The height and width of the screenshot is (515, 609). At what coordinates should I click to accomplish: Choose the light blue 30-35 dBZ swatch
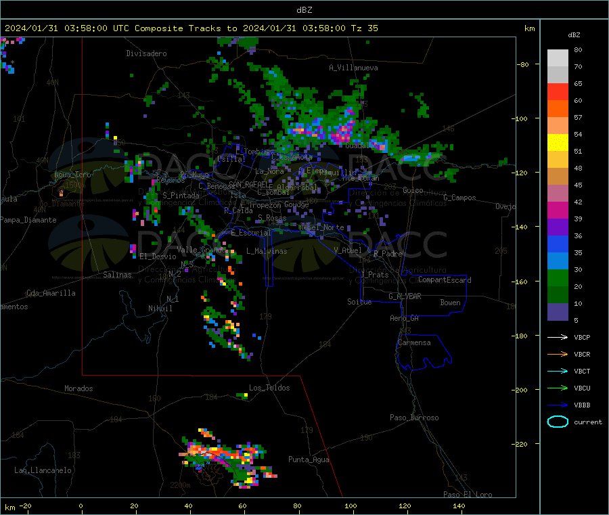tap(558, 261)
